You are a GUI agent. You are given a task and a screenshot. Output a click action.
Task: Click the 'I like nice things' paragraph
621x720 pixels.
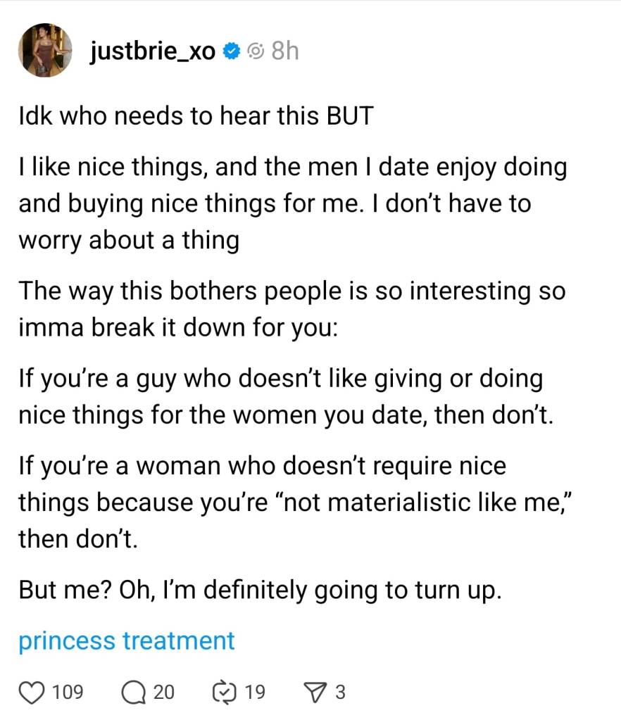click(x=292, y=204)
